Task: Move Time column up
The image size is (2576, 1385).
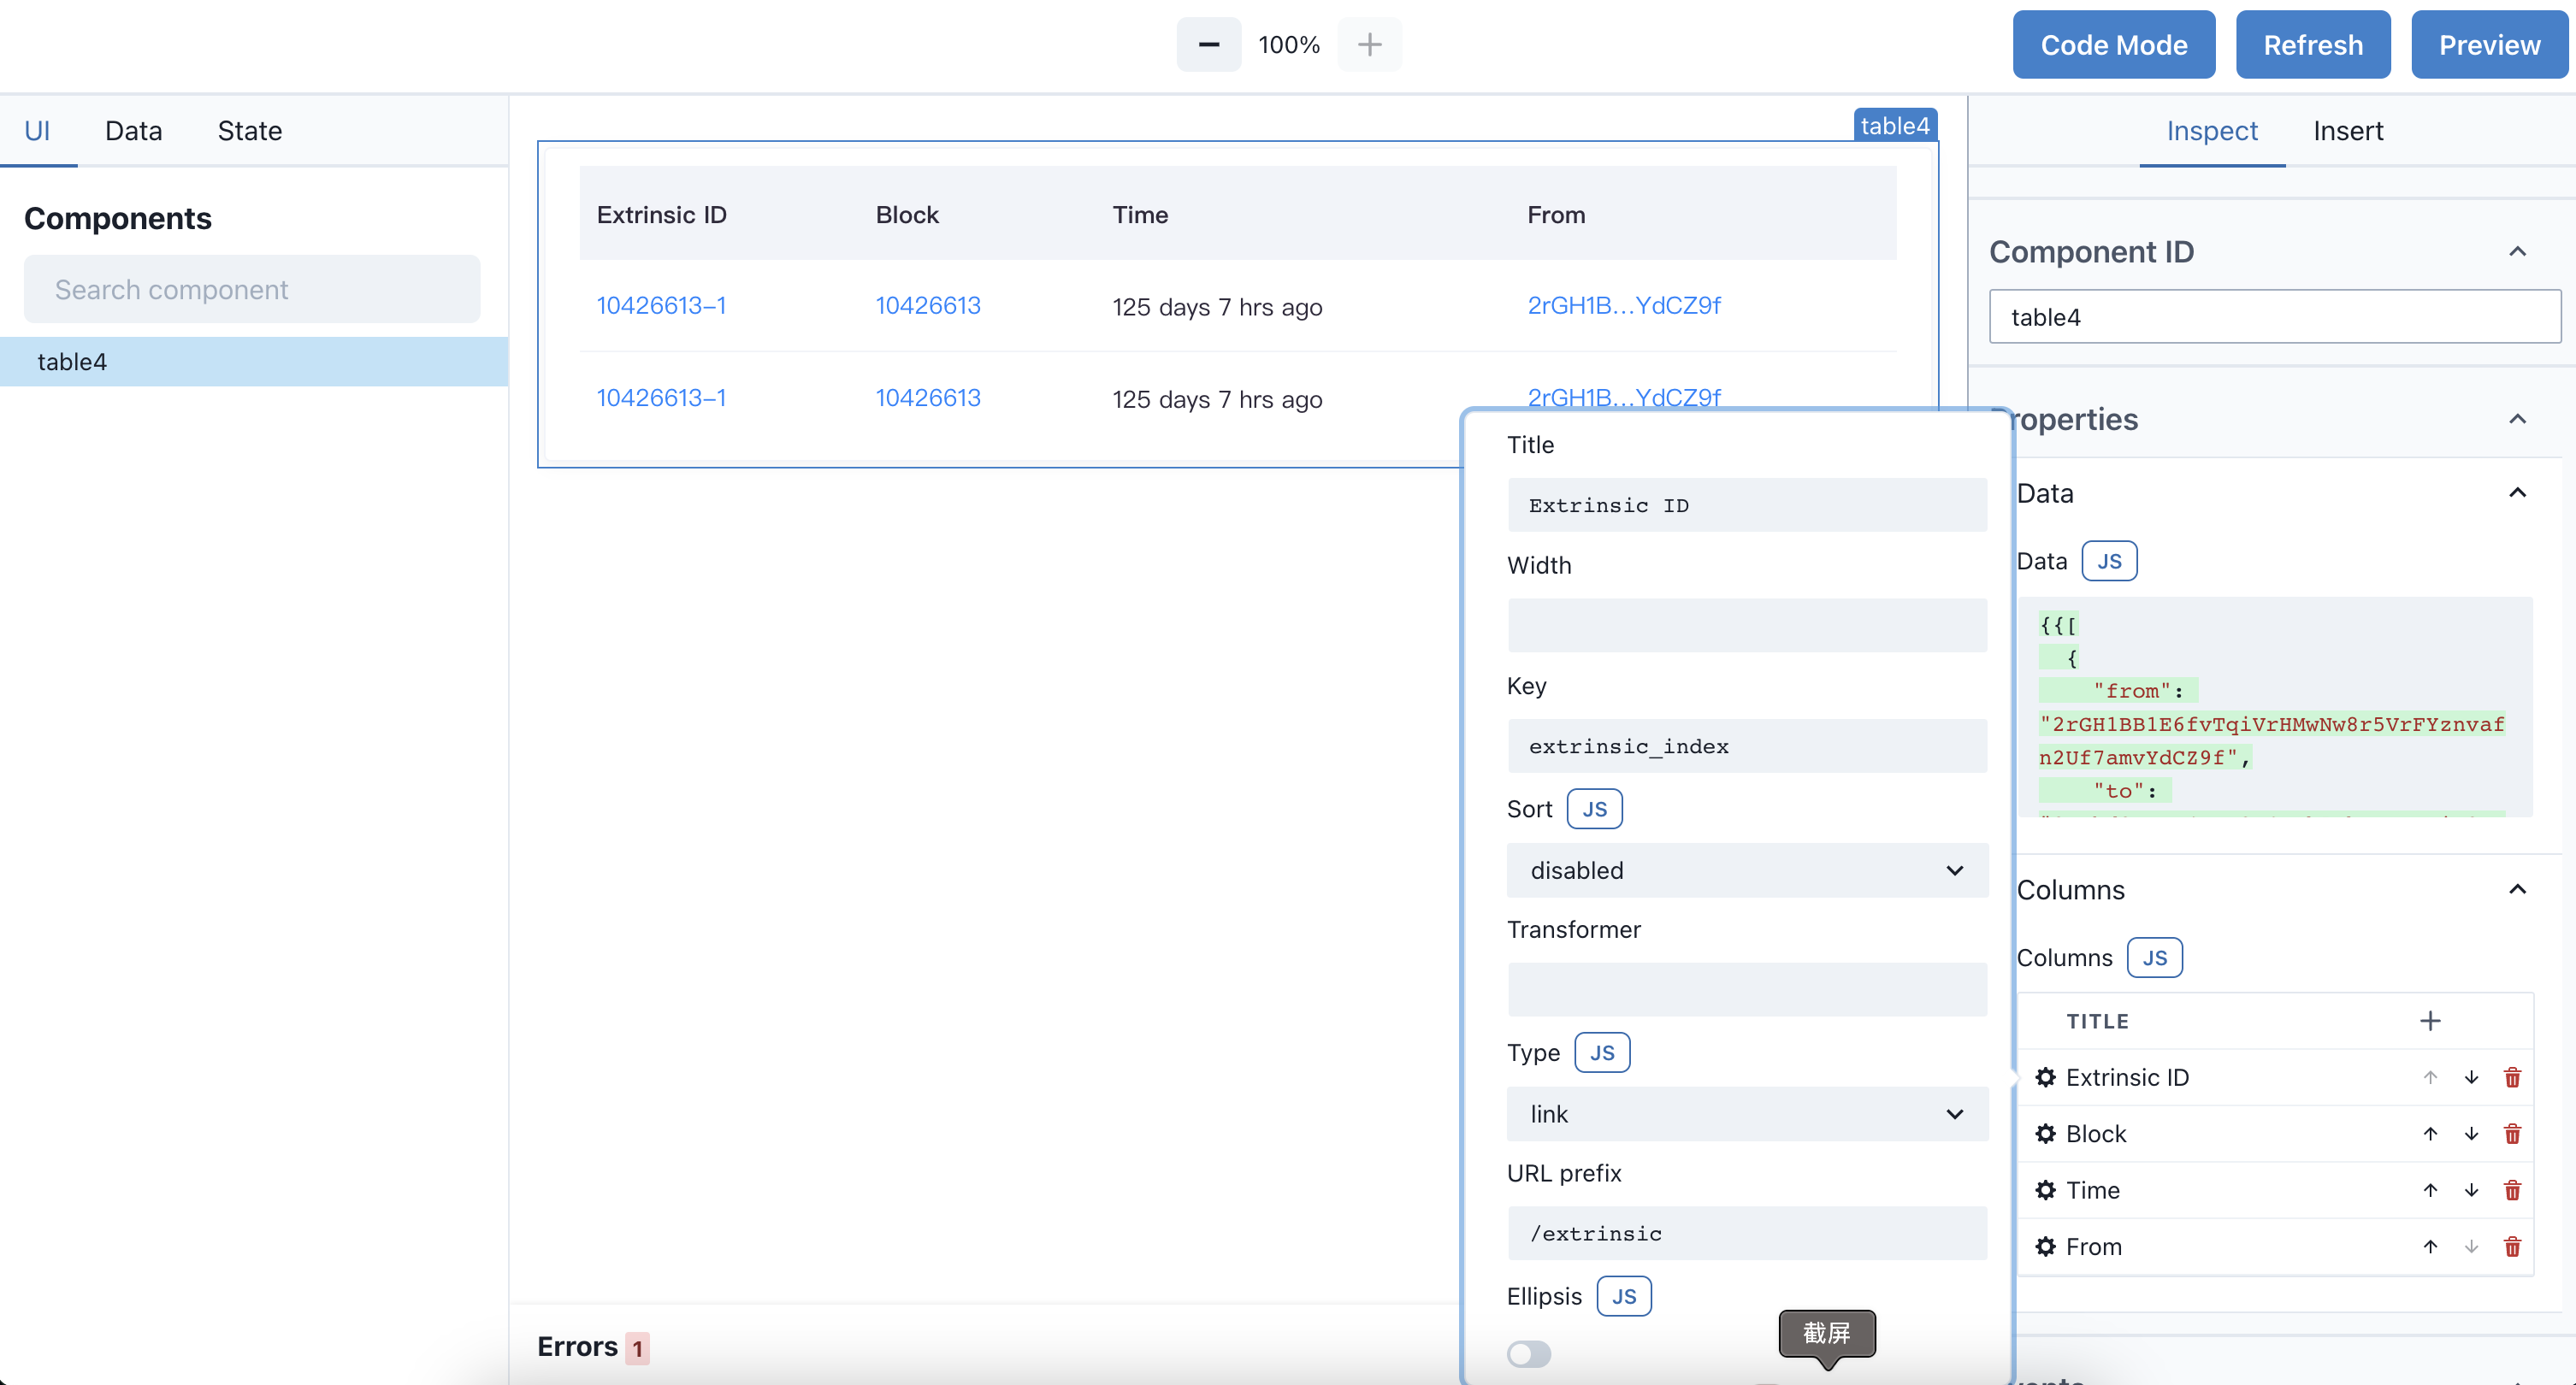Action: click(x=2430, y=1190)
